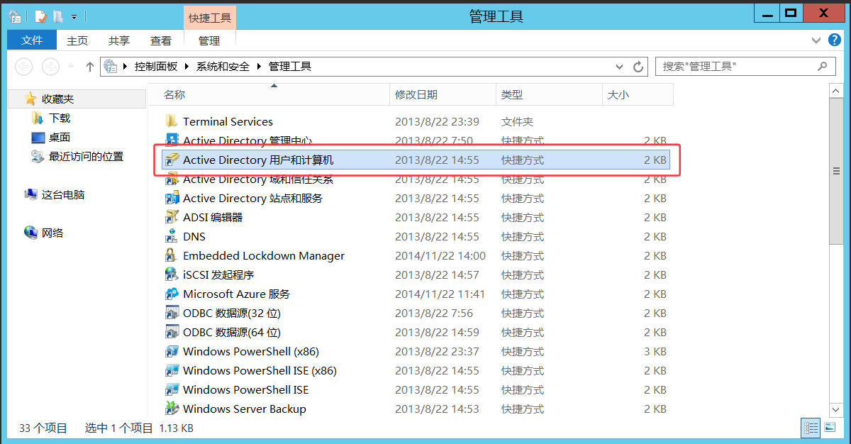Open 桌面 in the navigation pane
The width and height of the screenshot is (851, 444).
[x=60, y=137]
